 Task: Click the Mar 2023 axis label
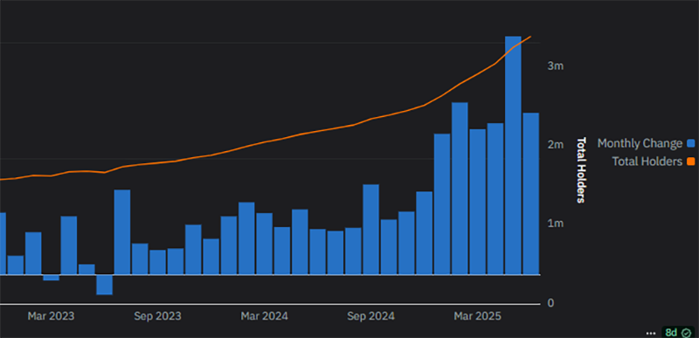[51, 316]
